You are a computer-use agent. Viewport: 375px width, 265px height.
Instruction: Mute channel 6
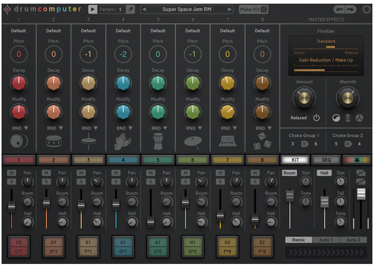coord(185,173)
